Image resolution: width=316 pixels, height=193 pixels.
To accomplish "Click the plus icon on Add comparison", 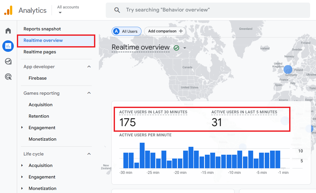I will [x=181, y=31].
